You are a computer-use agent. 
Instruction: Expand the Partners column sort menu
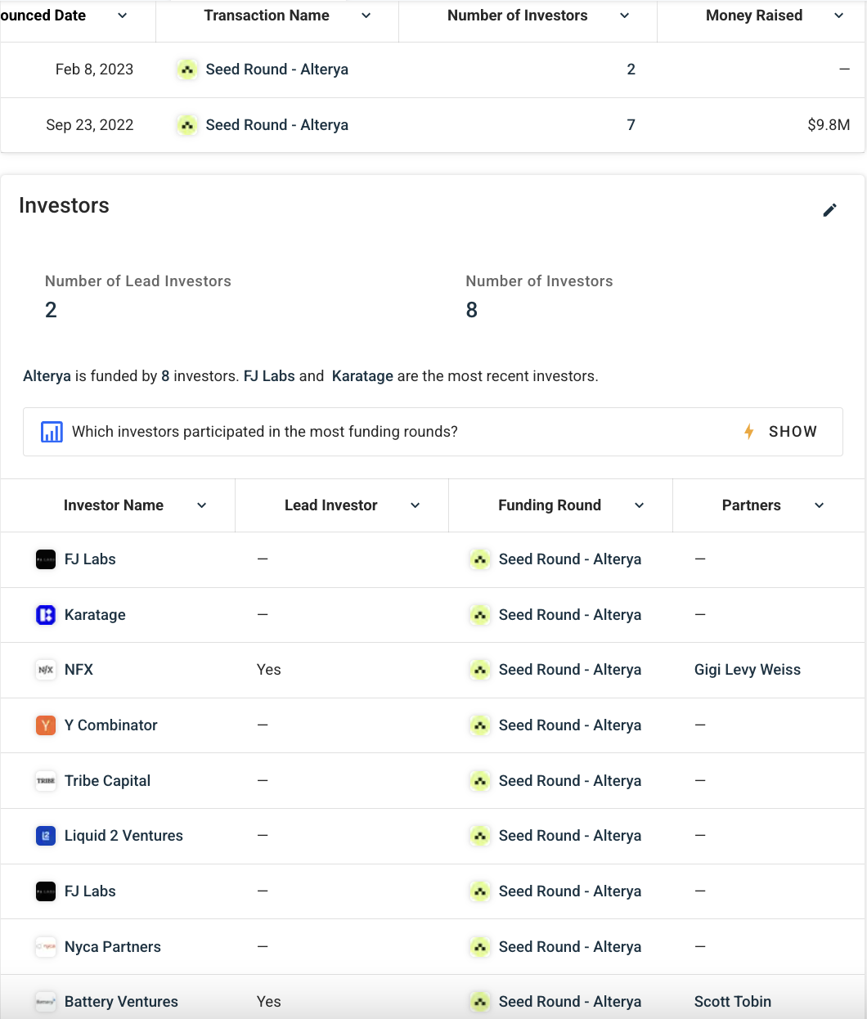[819, 505]
